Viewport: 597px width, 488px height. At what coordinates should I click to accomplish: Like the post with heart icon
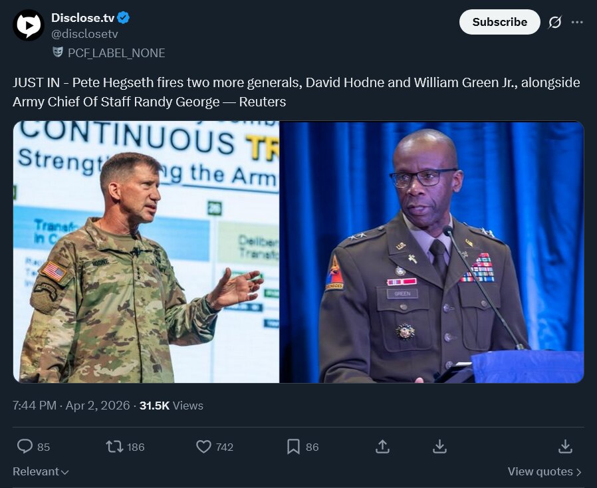click(203, 447)
